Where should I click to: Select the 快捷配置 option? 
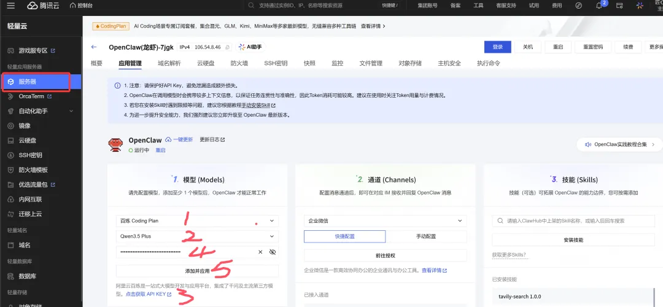[x=344, y=236]
